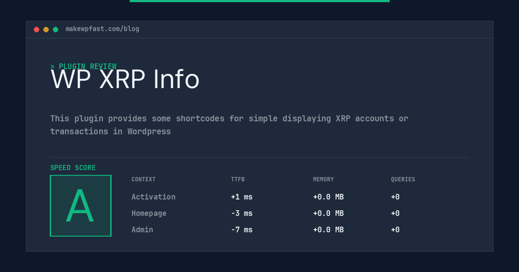Click Homepage row memory '+0.0 MB'

click(x=329, y=213)
